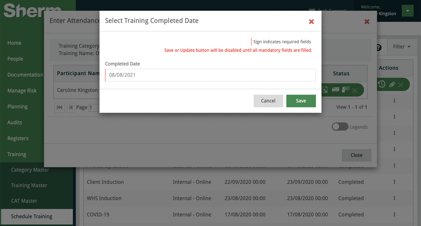The width and height of the screenshot is (421, 226).
Task: Click the Completed Date input field
Action: coord(210,75)
